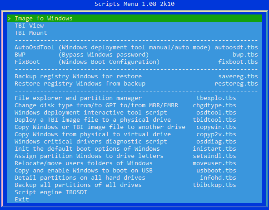Click the osddiag.tbs script name
The width and height of the screenshot is (269, 210).
(x=216, y=142)
